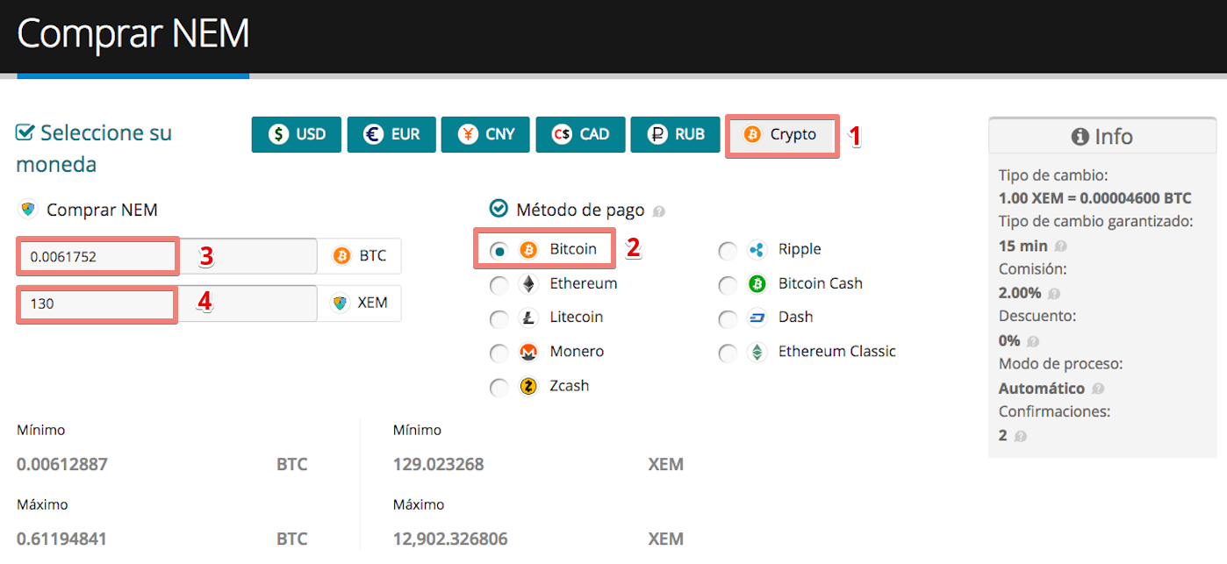Click help icon next to 0% discount
1227x564 pixels.
click(1034, 341)
